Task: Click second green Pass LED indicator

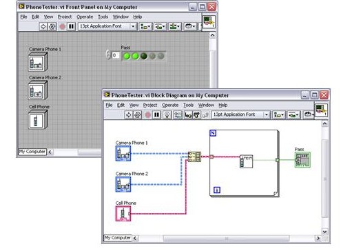Action: point(135,56)
